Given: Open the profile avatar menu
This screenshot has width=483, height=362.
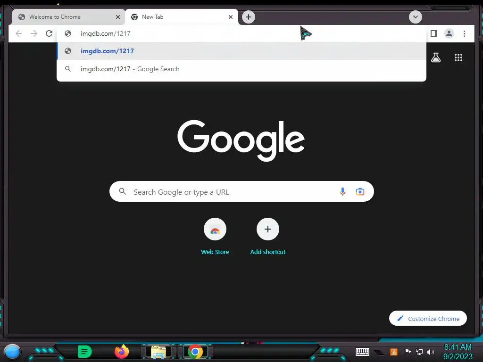Looking at the screenshot, I should coord(449,33).
